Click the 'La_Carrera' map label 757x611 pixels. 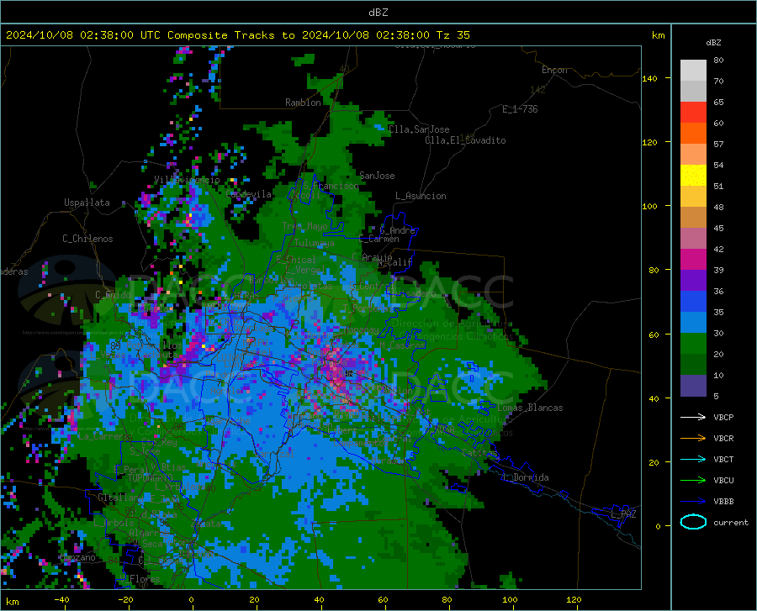(105, 436)
